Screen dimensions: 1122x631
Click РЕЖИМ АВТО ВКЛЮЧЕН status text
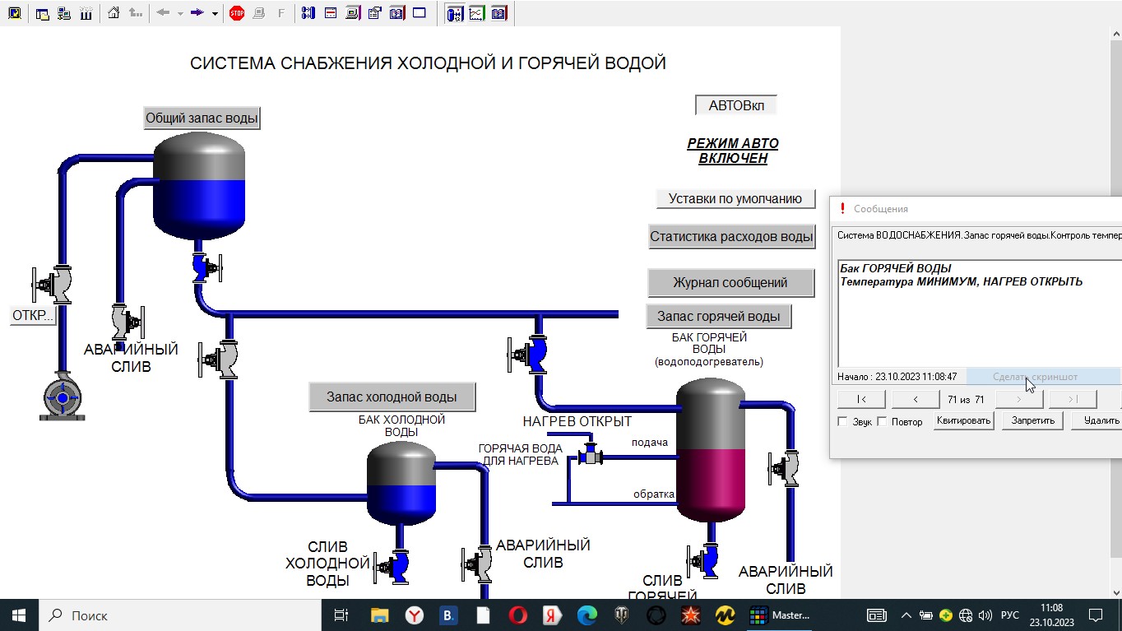coord(733,151)
